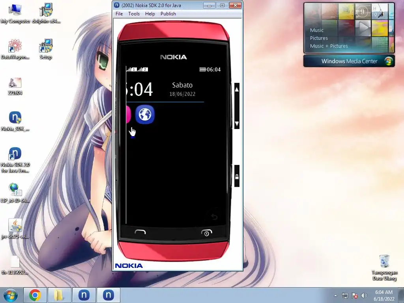This screenshot has width=404, height=303.
Task: Select the LIP_id-ID-64 desktop icon
Action: click(15, 193)
